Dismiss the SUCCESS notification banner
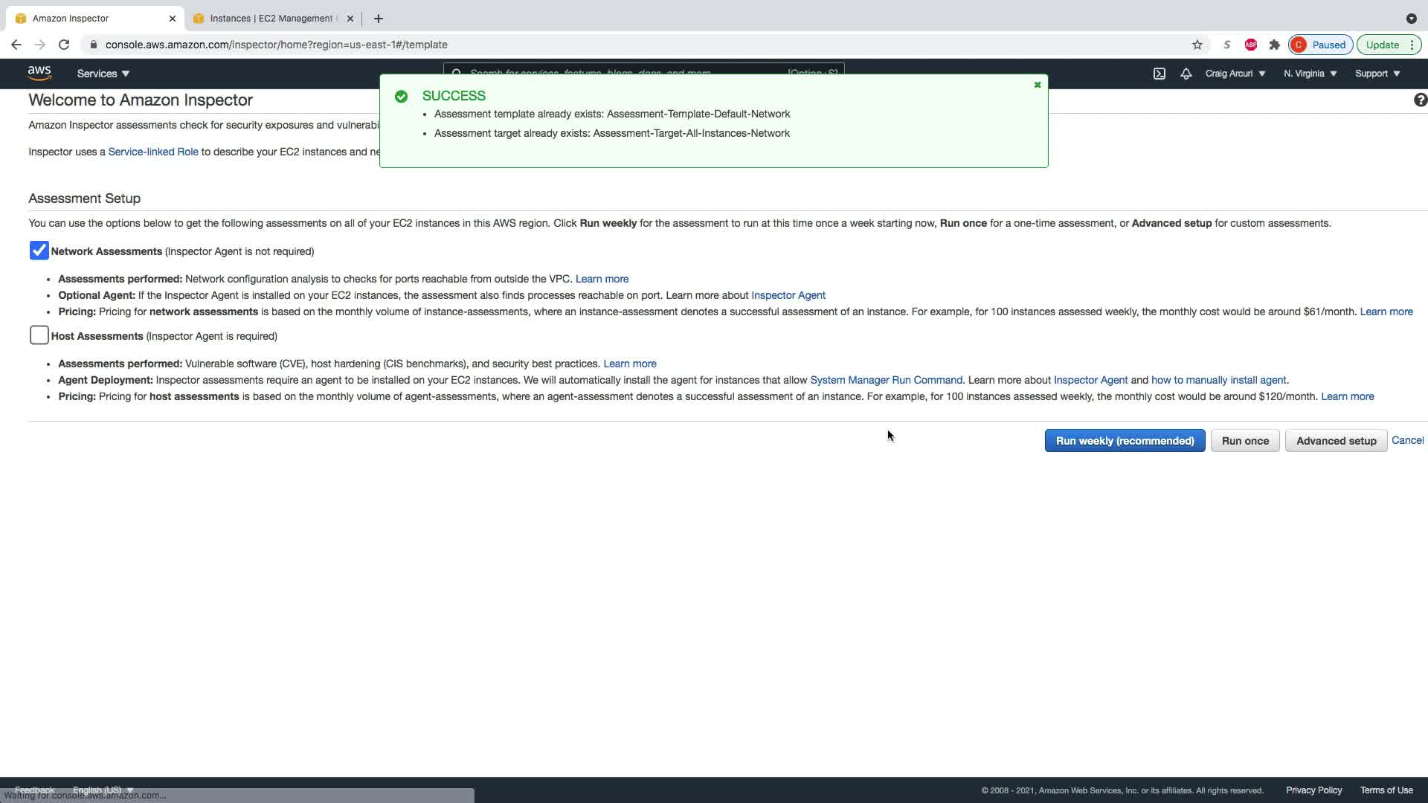 tap(1037, 85)
